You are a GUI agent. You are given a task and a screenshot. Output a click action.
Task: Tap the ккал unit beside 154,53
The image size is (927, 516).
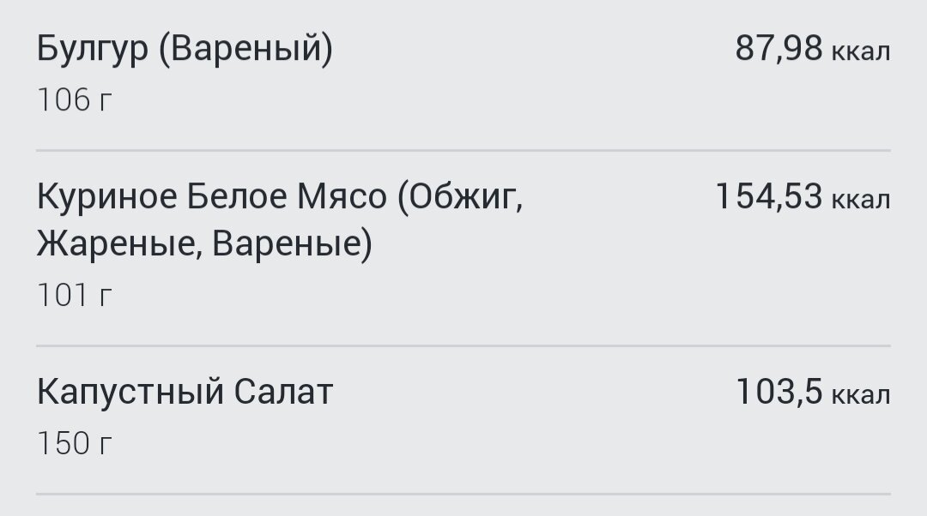[x=861, y=200]
